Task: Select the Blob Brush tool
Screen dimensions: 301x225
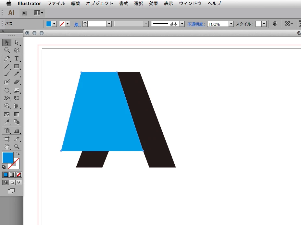Action: [x=7, y=82]
